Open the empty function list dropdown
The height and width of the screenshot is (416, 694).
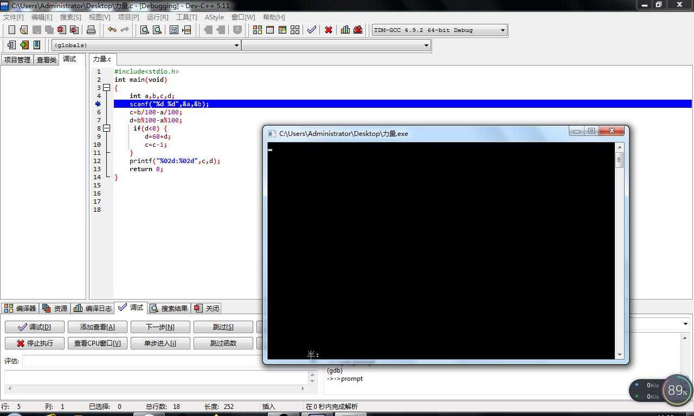pyautogui.click(x=336, y=45)
